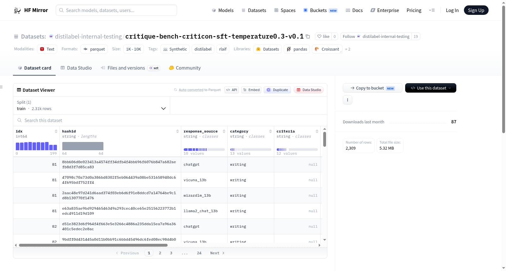This screenshot has height=271, width=506.
Task: Open the more navigation menu icon
Action: click(432, 10)
